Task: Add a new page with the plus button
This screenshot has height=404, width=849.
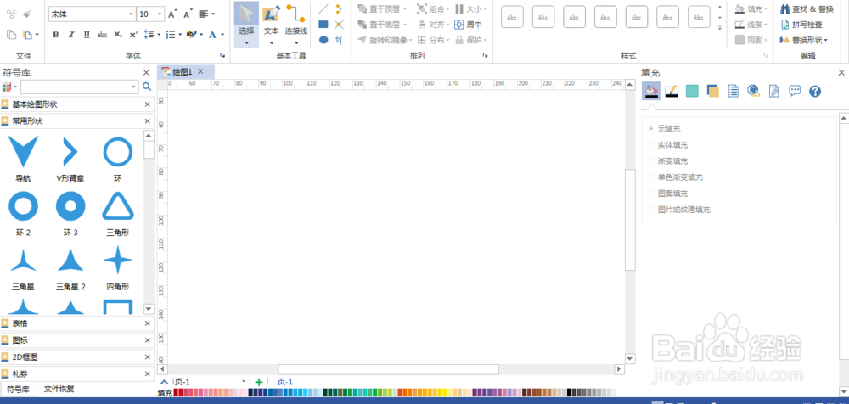Action: pos(259,382)
